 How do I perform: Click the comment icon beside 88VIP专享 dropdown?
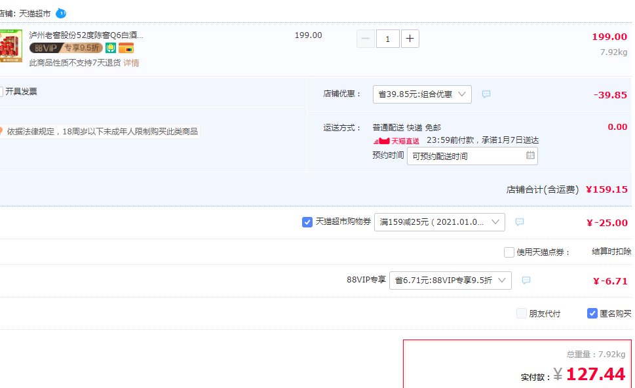click(526, 281)
